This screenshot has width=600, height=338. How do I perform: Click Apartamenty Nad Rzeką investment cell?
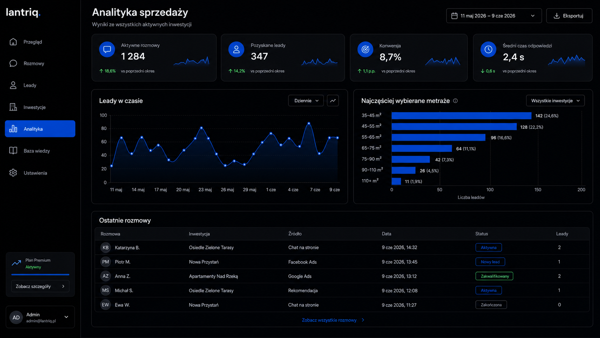214,276
